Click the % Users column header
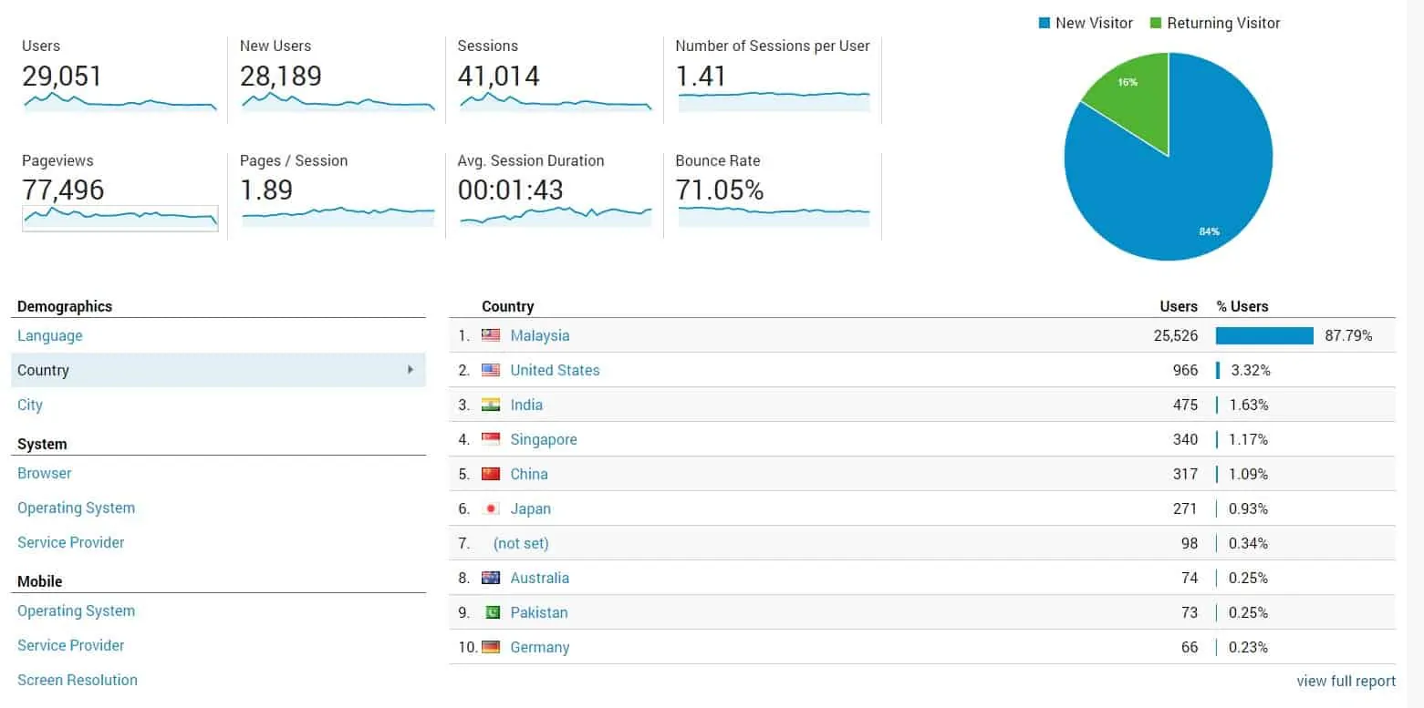Image resolution: width=1424 pixels, height=708 pixels. point(1242,306)
